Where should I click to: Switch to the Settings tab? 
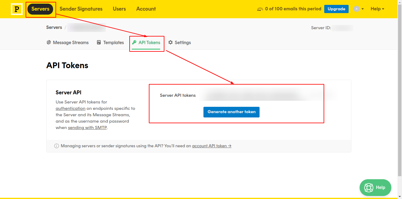coord(180,43)
